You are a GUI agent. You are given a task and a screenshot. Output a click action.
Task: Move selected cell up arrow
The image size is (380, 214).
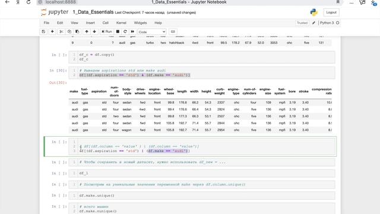point(87,32)
